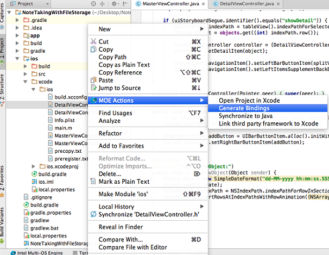The image size is (329, 255).
Task: Click the scroll-from-source target icon
Action: tap(92, 4)
